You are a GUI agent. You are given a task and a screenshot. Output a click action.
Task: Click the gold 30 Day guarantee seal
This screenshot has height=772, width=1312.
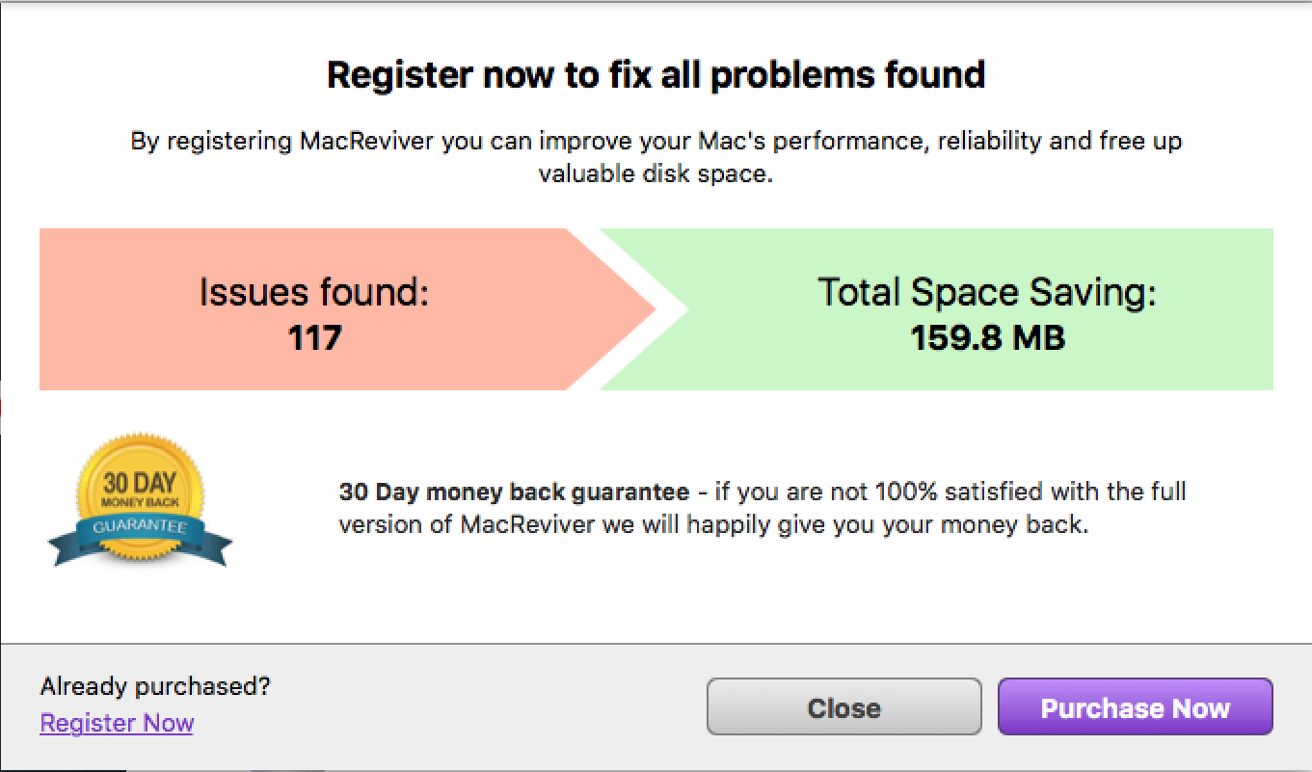click(141, 484)
